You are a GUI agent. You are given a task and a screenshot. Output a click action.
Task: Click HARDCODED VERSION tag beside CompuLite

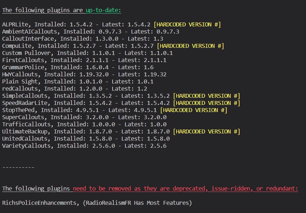[x=191, y=46]
